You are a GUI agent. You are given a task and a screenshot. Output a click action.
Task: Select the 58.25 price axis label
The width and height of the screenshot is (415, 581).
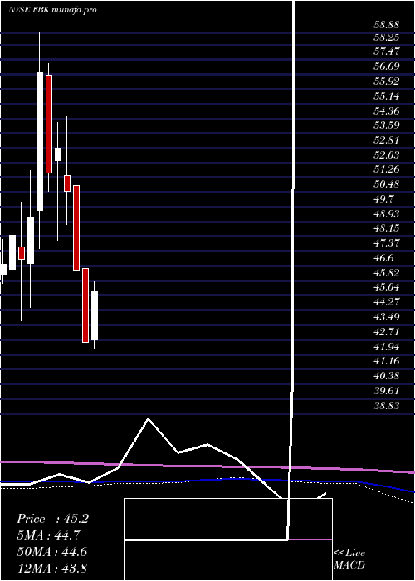click(387, 37)
